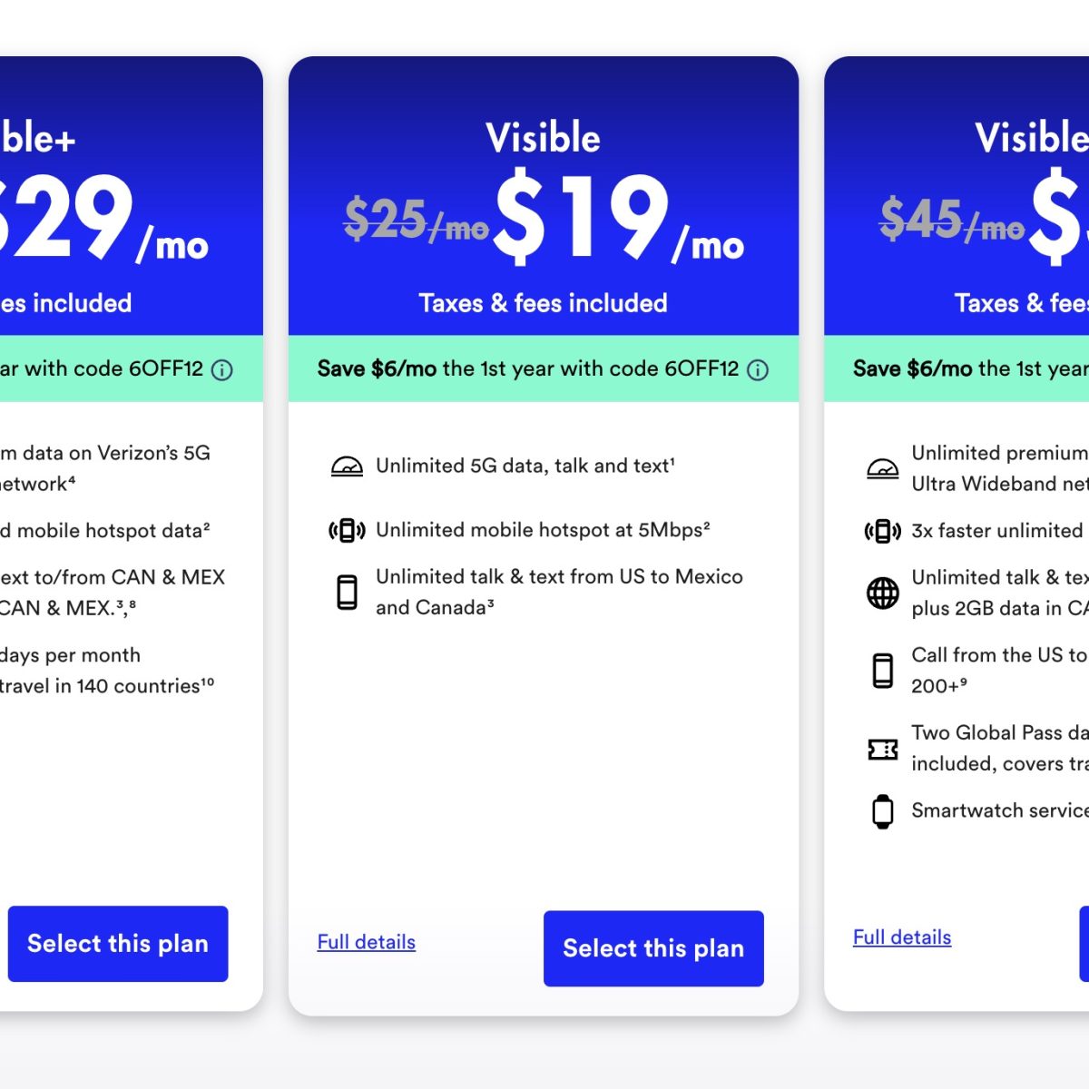Click the crossed-out $25/mo price
This screenshot has width=1089, height=1089.
[x=416, y=221]
